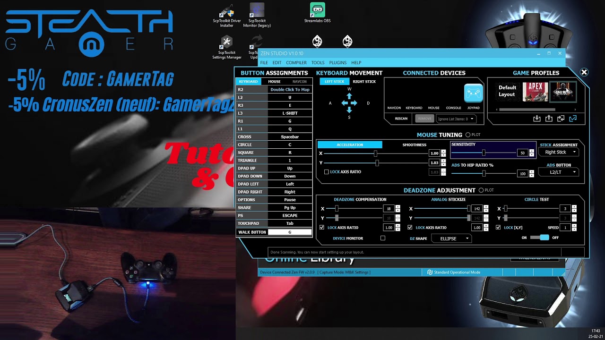The height and width of the screenshot is (340, 605).
Task: Check the Device Monitor checkbox
Action: click(383, 238)
